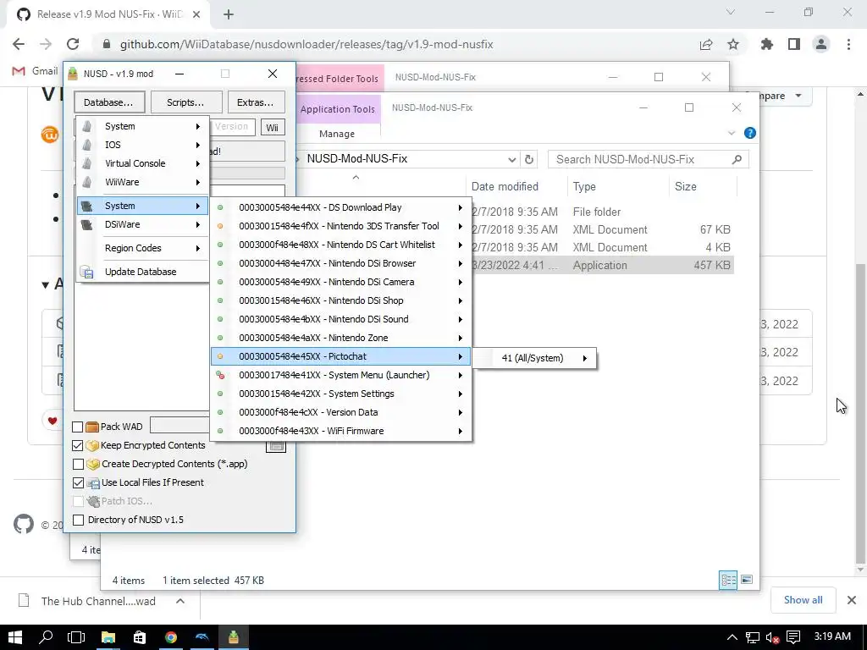Expand the download item options arrow
The height and width of the screenshot is (650, 867).
180,601
